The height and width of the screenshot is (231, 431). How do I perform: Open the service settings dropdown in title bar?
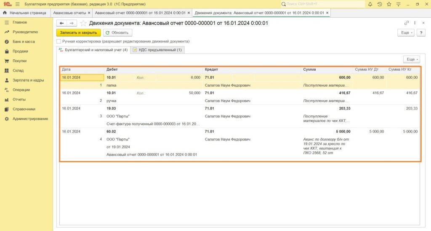[x=399, y=4]
